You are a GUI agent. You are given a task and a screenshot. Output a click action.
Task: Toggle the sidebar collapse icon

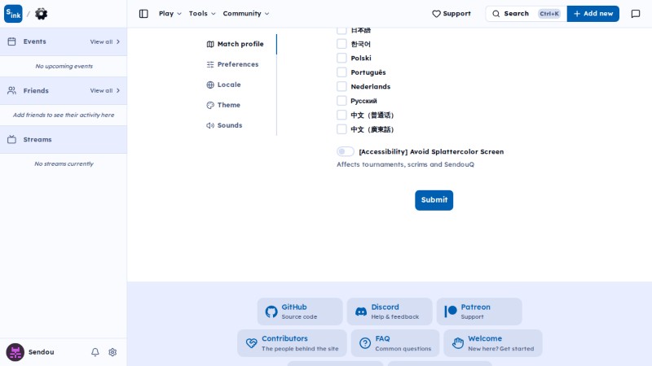[143, 14]
